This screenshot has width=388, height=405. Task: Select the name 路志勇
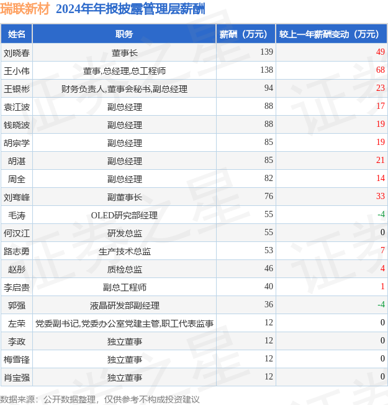pos(17,251)
